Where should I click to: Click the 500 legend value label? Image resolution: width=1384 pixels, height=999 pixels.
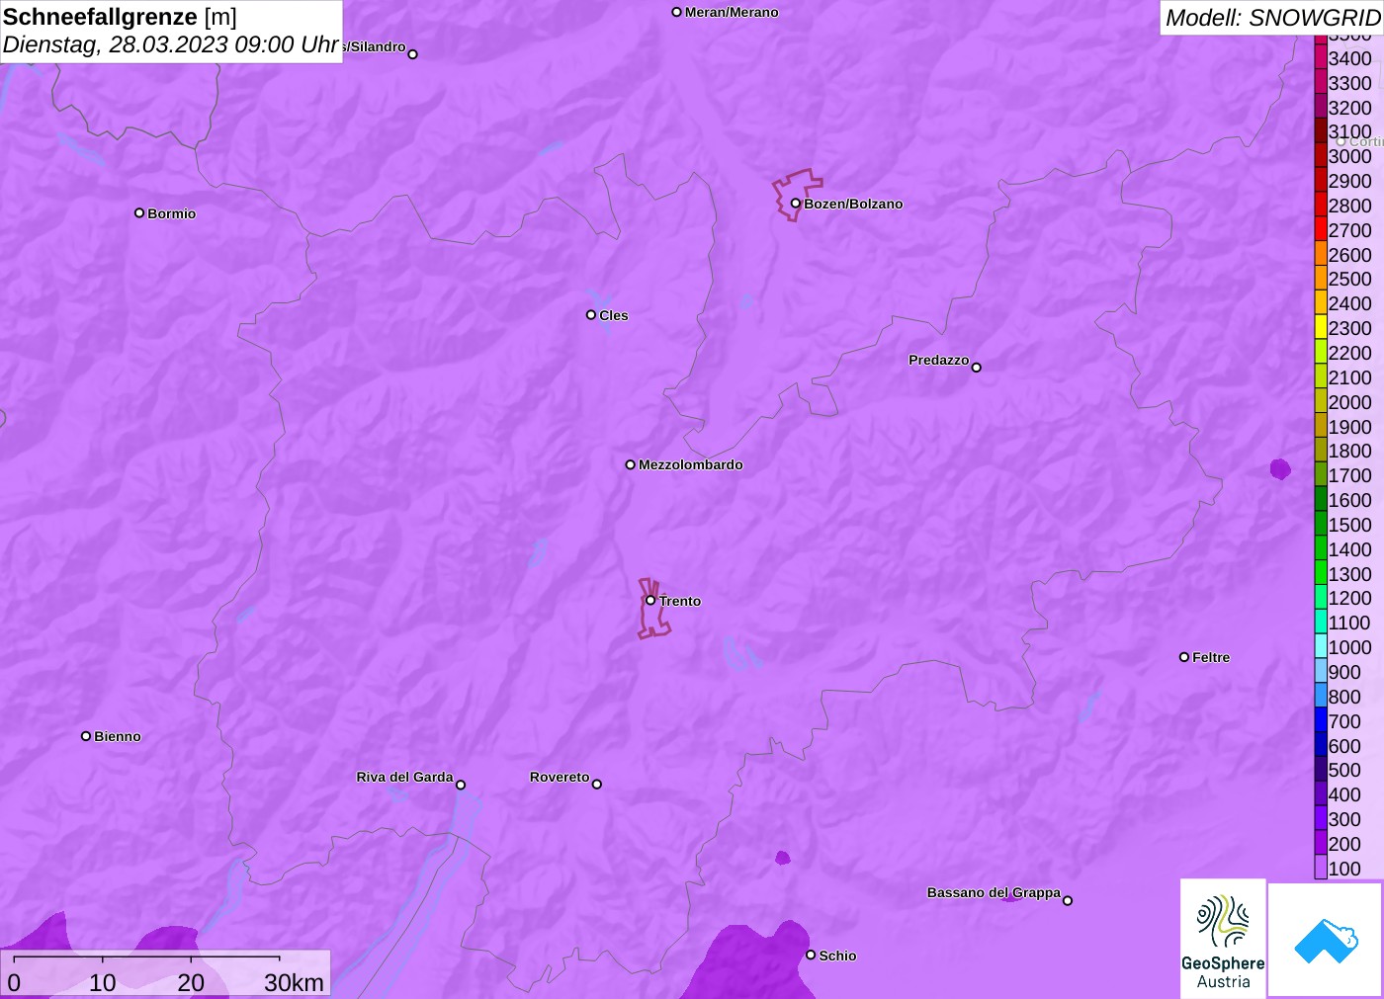click(x=1344, y=770)
